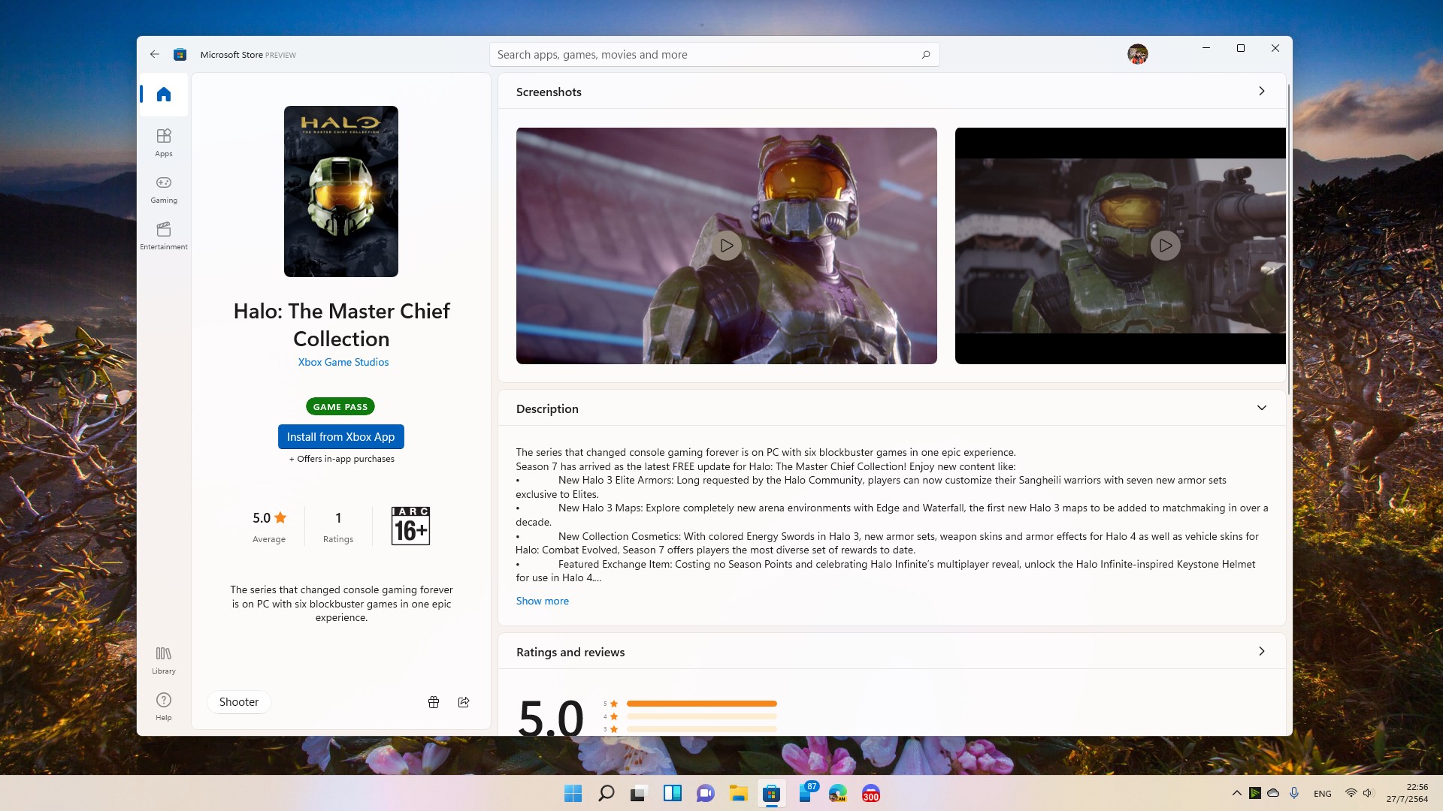Click the page vertical scrollbar
This screenshot has height=811, width=1443.
pos(1289,240)
